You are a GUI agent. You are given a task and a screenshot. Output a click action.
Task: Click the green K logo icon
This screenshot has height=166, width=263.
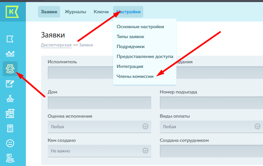pos(12,12)
